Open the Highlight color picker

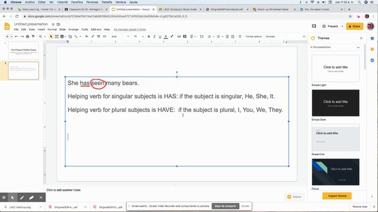point(172,37)
